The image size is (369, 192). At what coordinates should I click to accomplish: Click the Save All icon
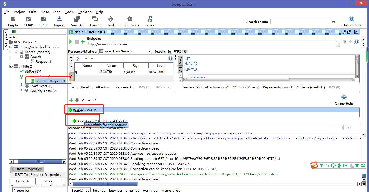click(x=77, y=19)
